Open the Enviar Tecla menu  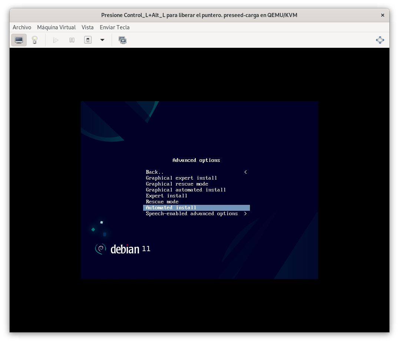click(x=115, y=27)
